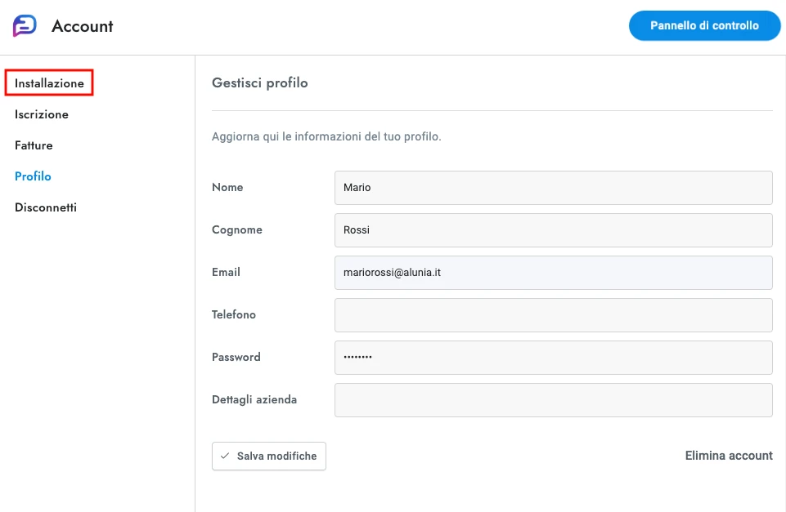
Task: Click the Dettagli azienda label
Action: point(254,399)
